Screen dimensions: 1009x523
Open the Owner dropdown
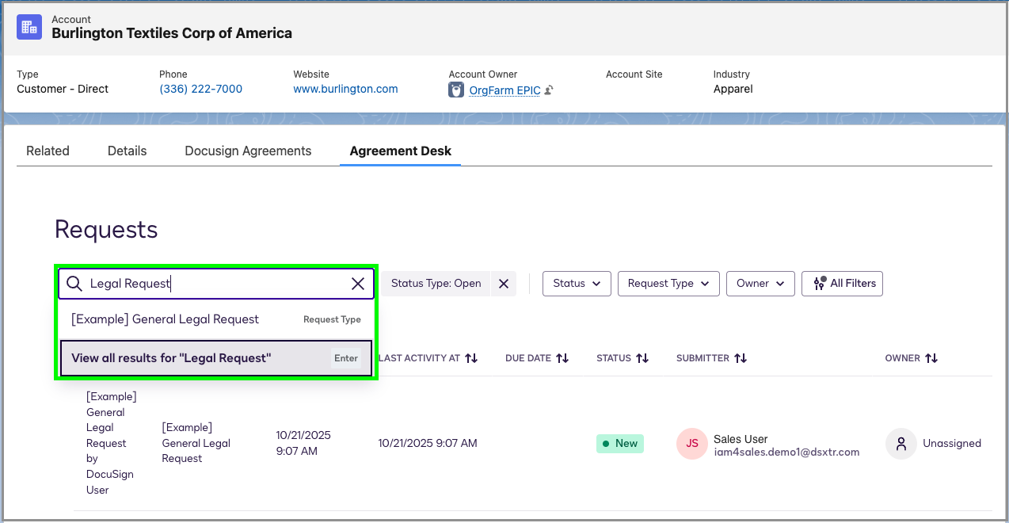coord(760,283)
